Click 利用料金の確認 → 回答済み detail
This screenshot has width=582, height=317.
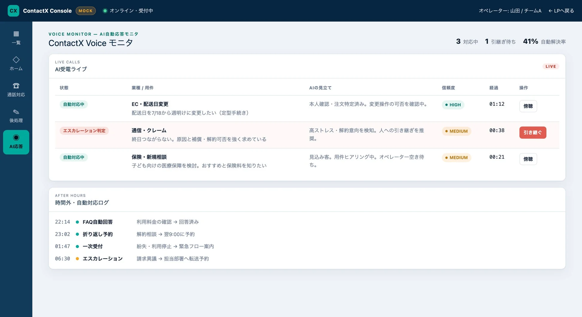click(x=168, y=222)
